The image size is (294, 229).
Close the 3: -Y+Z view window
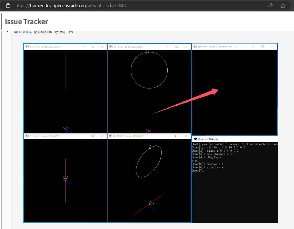pos(186,47)
